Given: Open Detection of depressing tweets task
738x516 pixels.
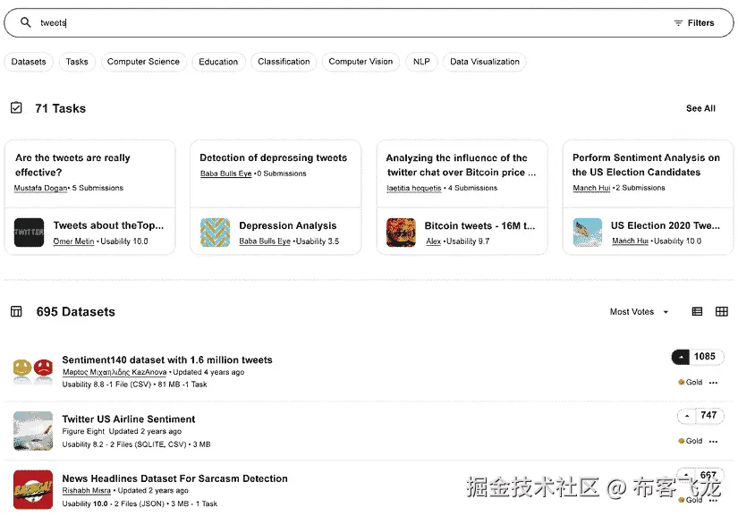Looking at the screenshot, I should click(x=274, y=157).
